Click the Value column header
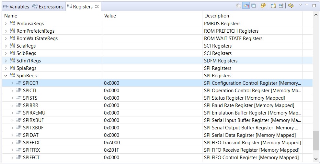Image resolution: width=320 pixels, height=164 pixels. pyautogui.click(x=152, y=16)
